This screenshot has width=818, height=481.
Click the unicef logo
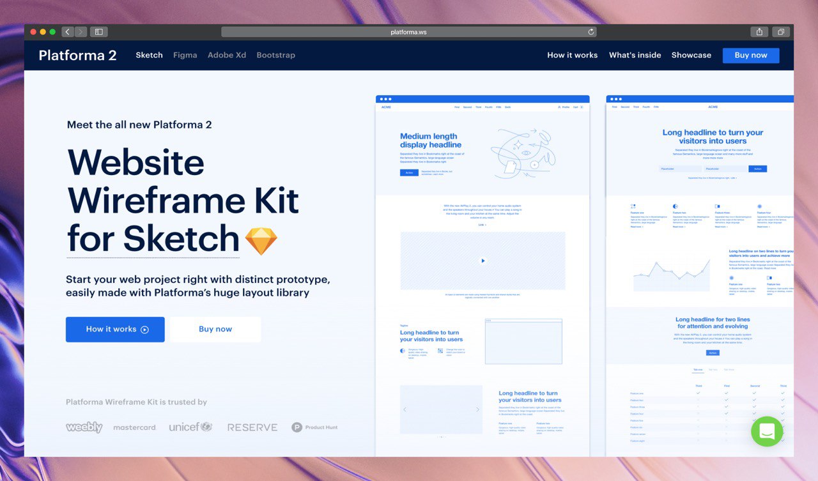190,427
